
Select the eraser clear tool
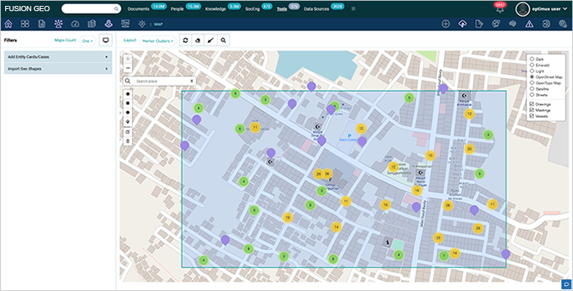coord(198,41)
